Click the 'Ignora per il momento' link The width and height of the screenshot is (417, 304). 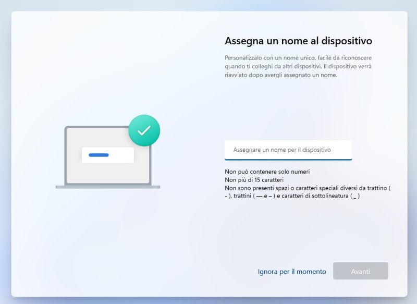tap(292, 272)
